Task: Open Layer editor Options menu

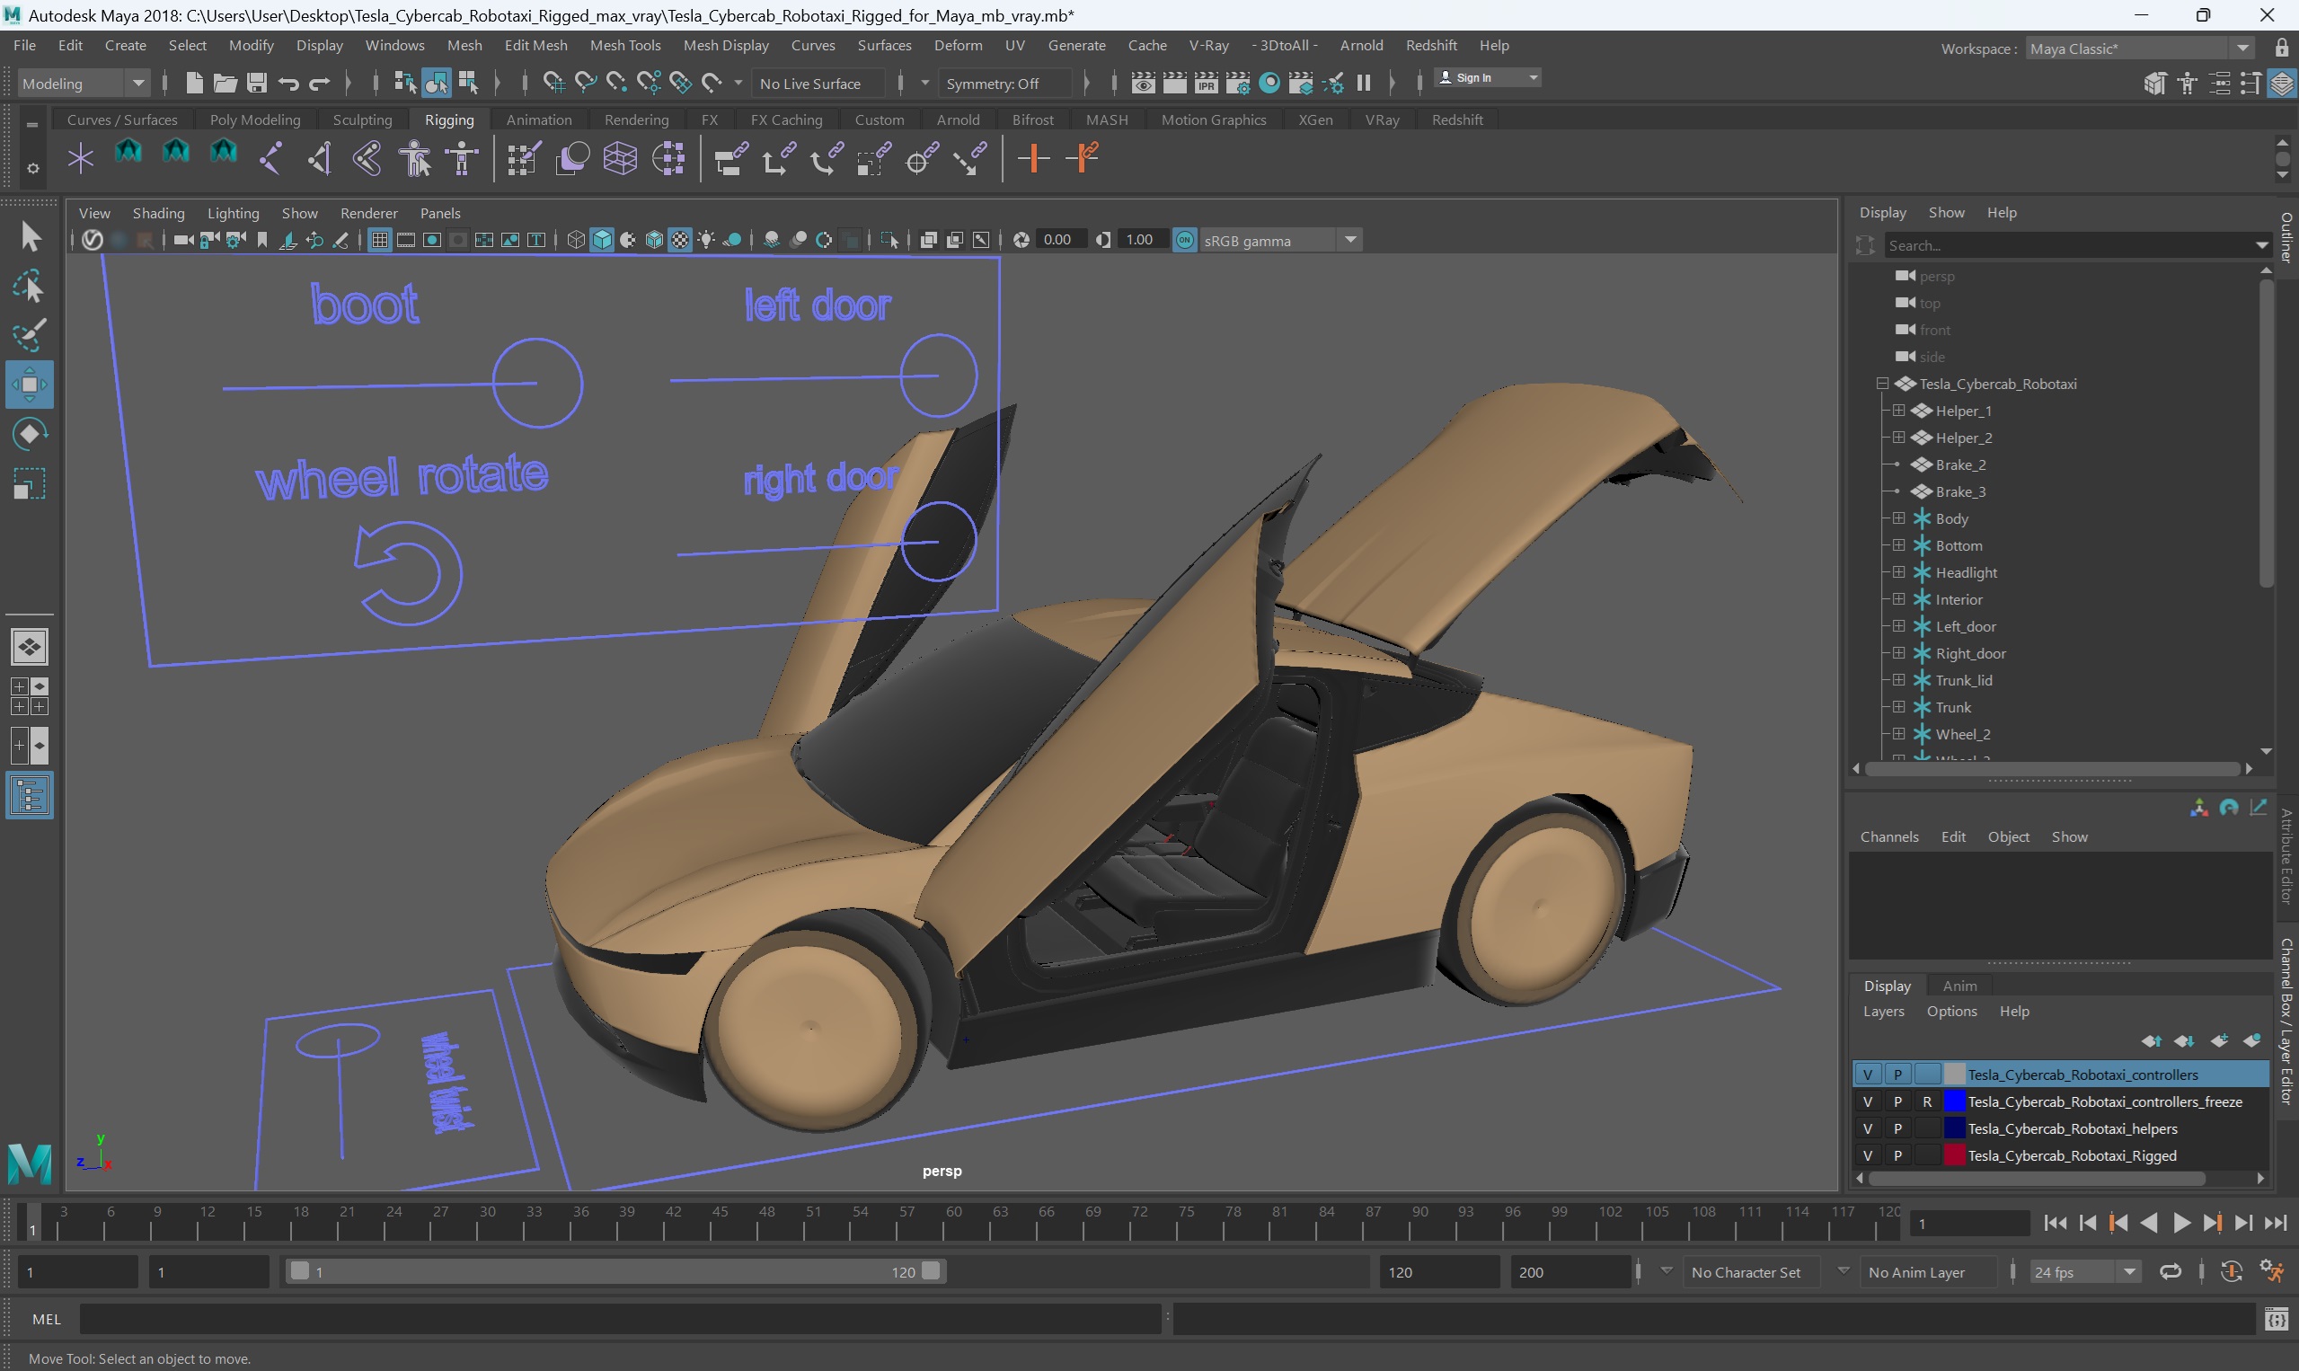Action: pos(1950,1012)
